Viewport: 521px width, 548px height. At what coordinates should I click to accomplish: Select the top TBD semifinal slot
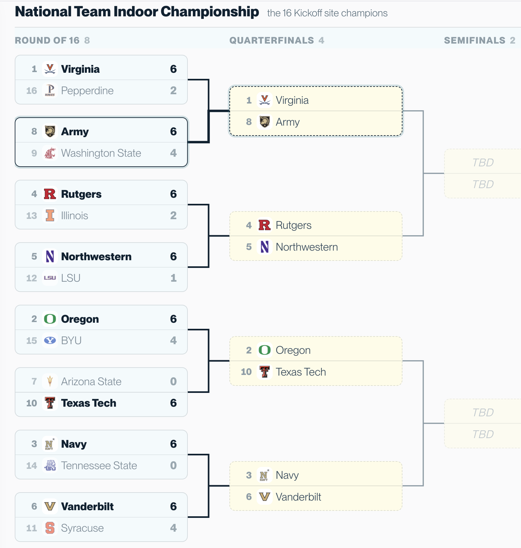pos(483,162)
